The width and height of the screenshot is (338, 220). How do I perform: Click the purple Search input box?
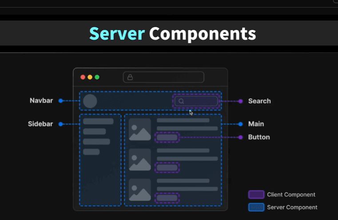click(196, 101)
